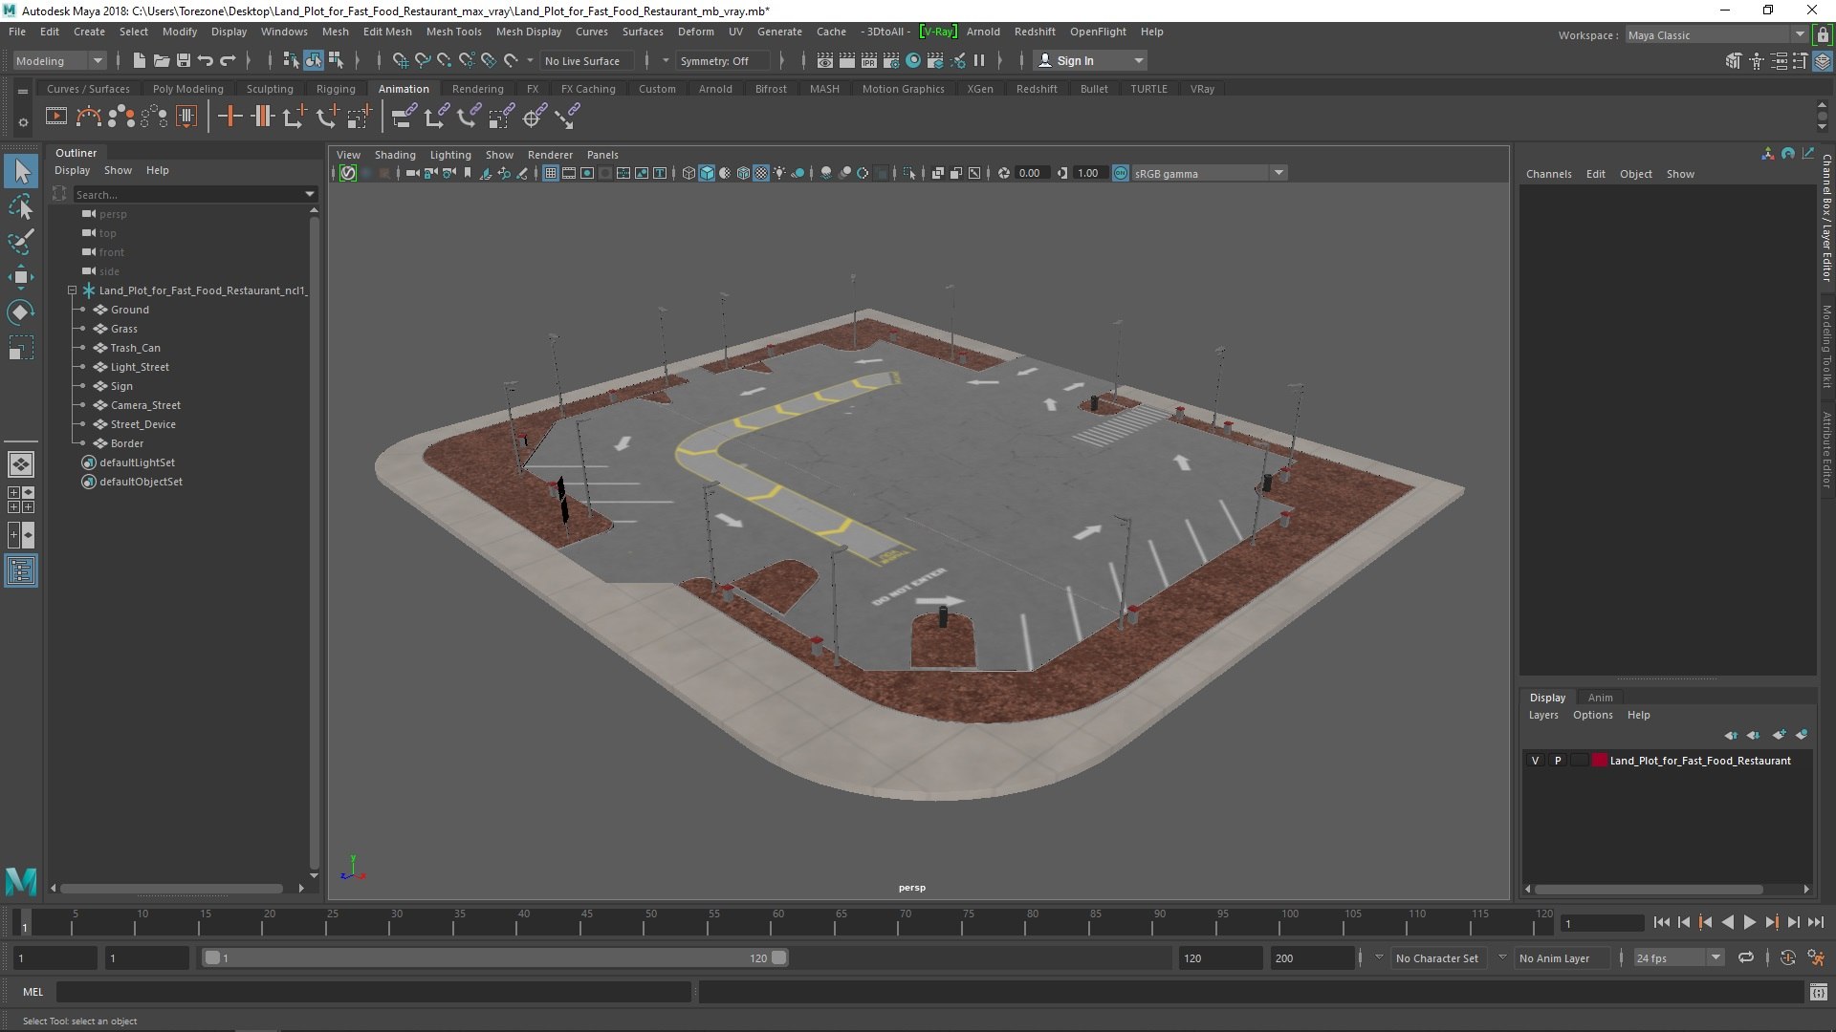This screenshot has height=1032, width=1836.
Task: Open the Channels menu in Channel Box
Action: [x=1548, y=174]
